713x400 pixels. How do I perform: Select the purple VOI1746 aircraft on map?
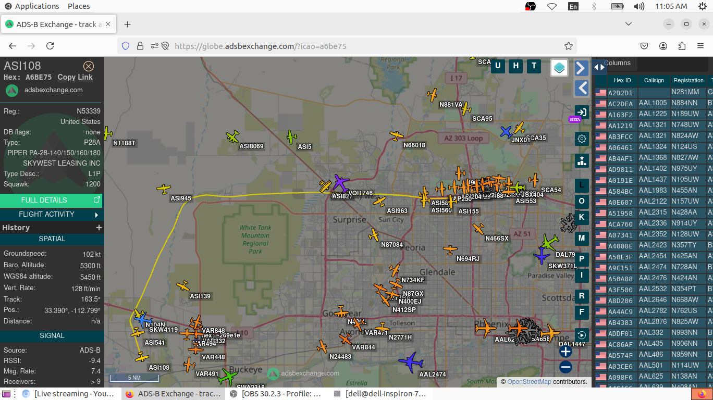(x=340, y=183)
